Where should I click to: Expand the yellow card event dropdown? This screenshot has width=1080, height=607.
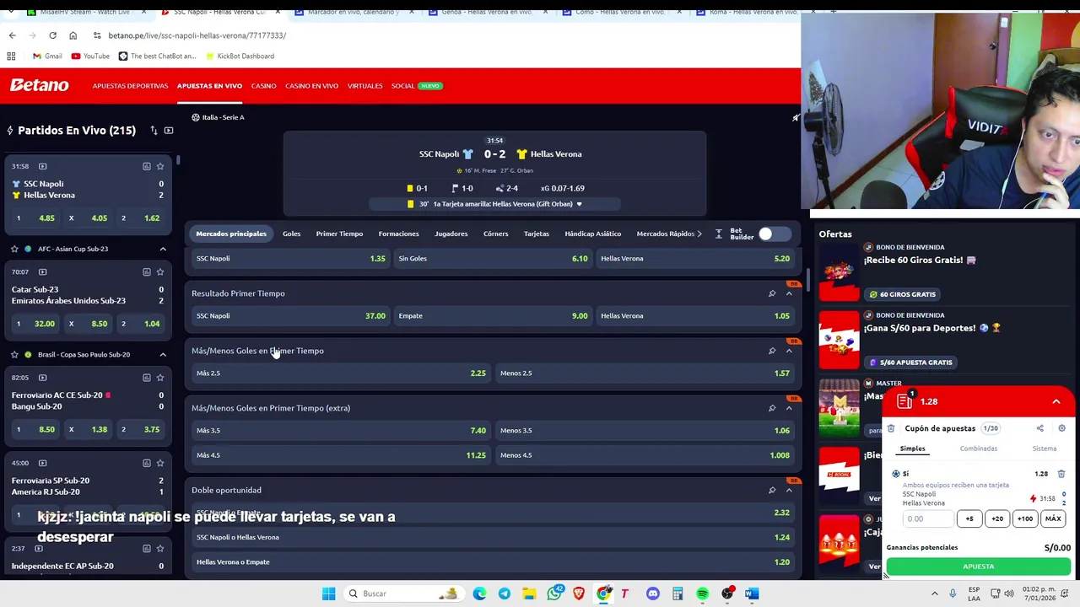579,204
